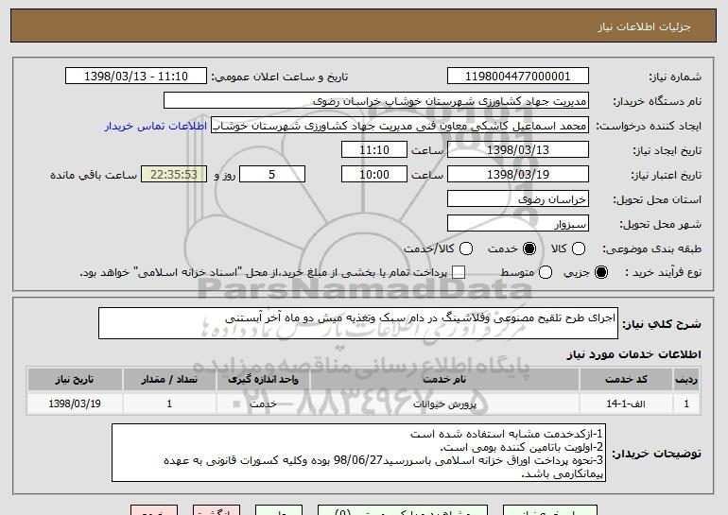Click the pink بازگشت button
Screen dimensions: 728x515
click(x=217, y=510)
